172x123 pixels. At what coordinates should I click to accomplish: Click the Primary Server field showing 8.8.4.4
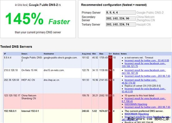(121, 13)
